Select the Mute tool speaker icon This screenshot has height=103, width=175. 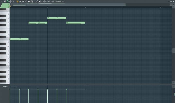pos(29,1)
